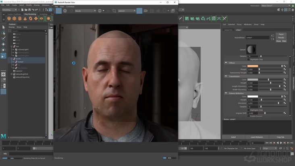Click the save scene icon
This screenshot has height=166, width=295.
click(x=29, y=10)
